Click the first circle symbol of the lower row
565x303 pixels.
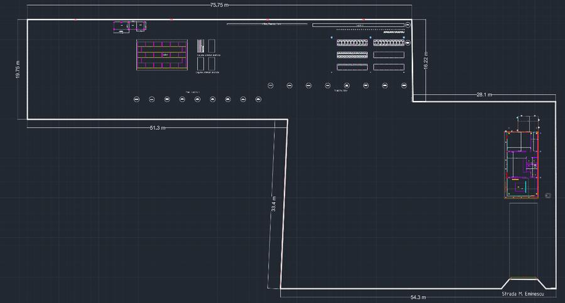pos(137,99)
